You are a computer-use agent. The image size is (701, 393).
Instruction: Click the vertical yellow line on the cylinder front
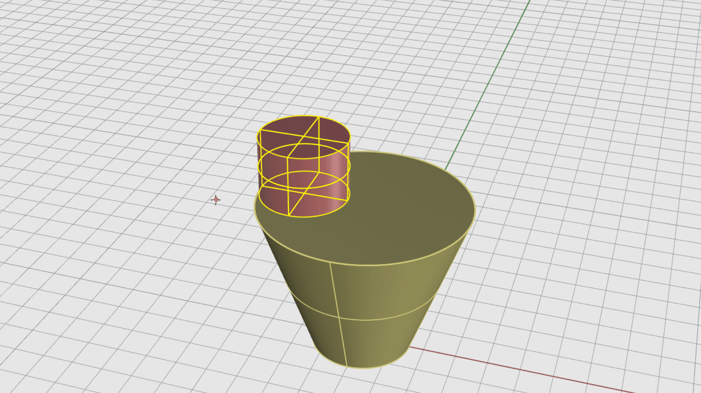(288, 186)
